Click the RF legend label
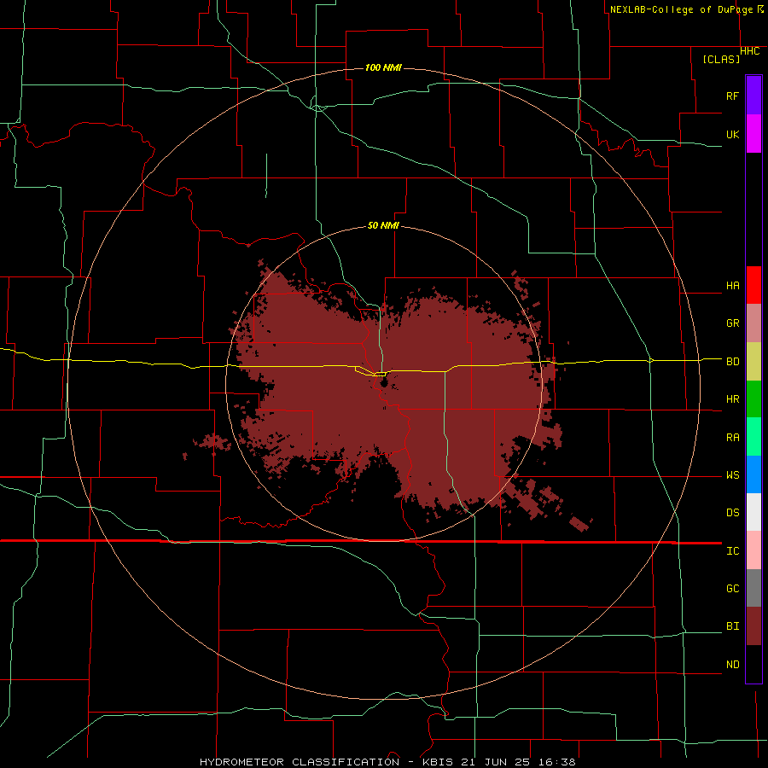 [x=732, y=96]
